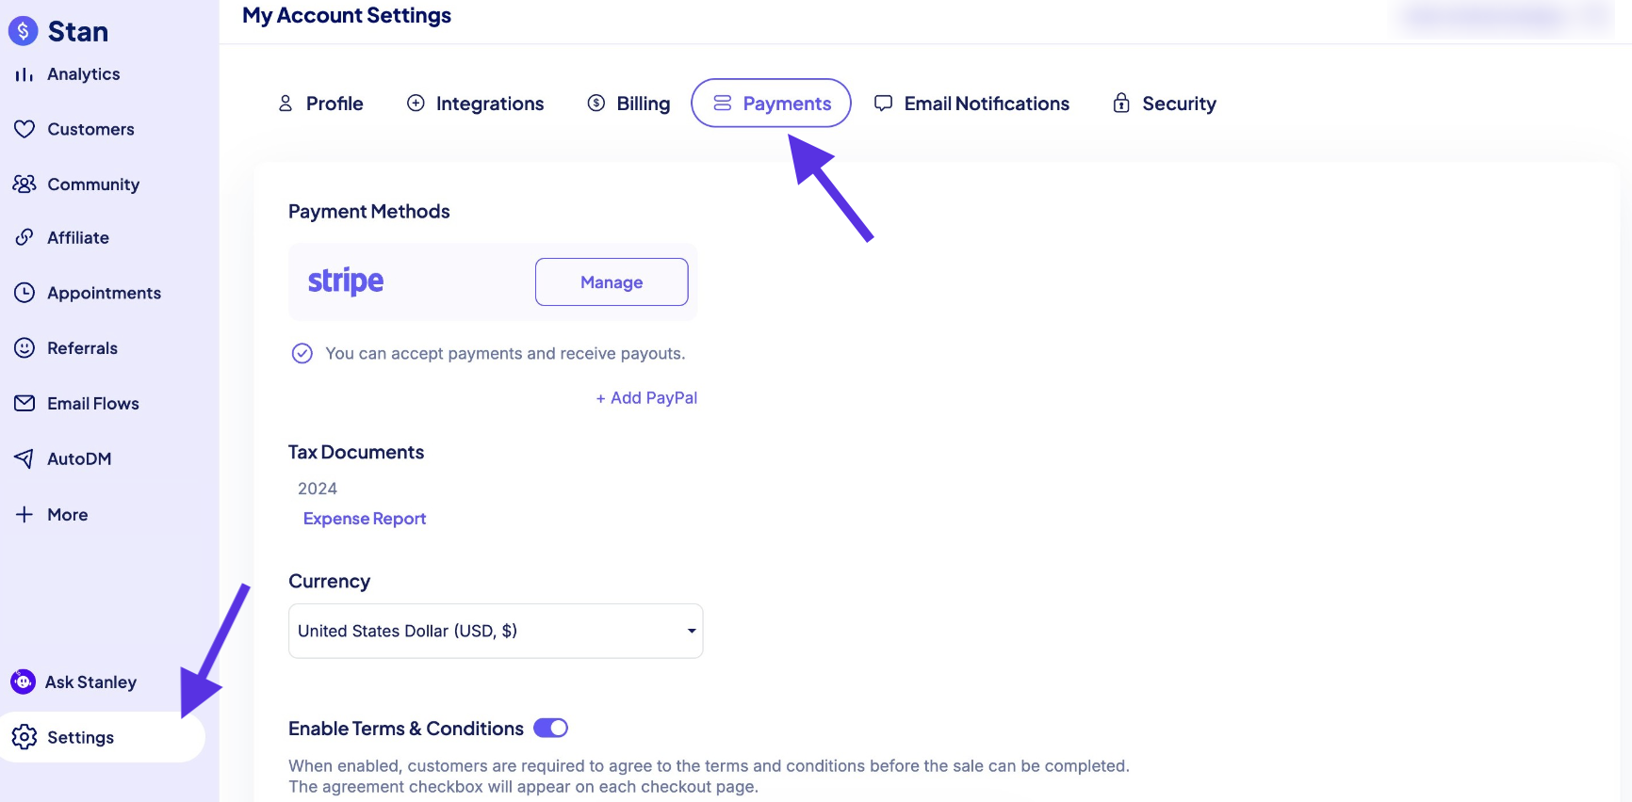Click the Ask Stanley robot icon

(x=23, y=682)
